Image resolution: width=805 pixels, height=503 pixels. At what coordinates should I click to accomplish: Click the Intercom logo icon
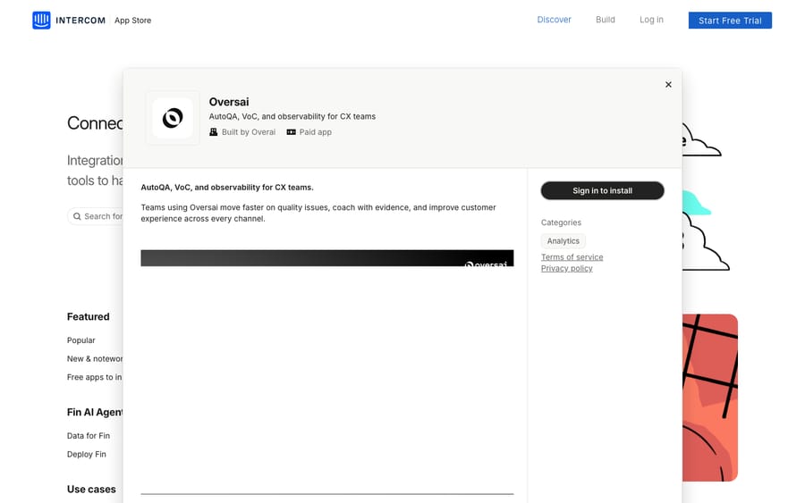point(41,21)
